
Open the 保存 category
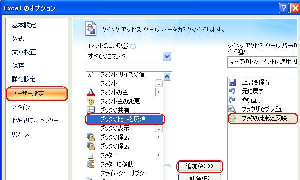coord(18,65)
